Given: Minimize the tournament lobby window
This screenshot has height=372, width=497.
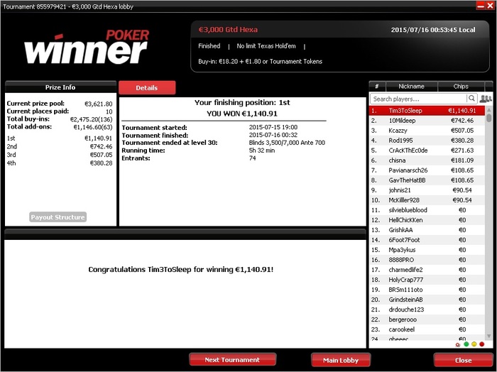Looking at the screenshot, I should click(x=481, y=6).
